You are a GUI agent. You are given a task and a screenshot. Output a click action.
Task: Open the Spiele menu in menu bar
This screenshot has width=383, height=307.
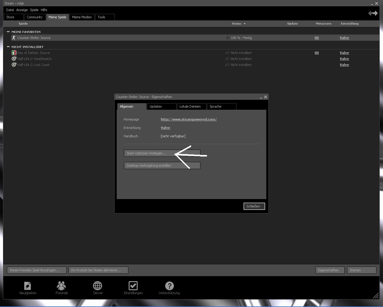click(34, 10)
